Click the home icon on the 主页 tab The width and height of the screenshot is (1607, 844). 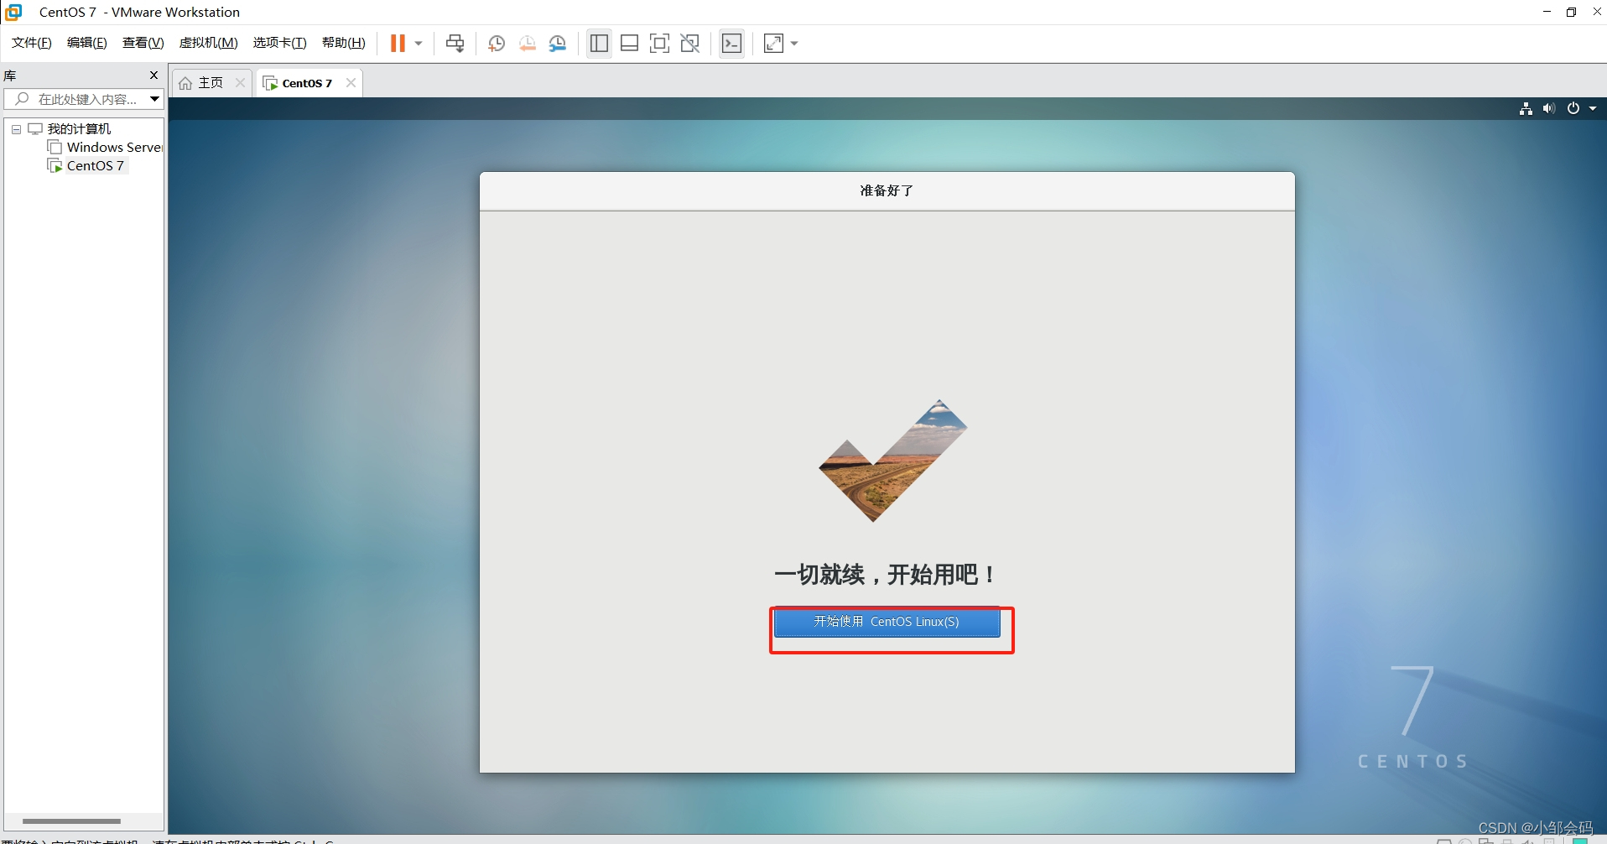[x=185, y=83]
